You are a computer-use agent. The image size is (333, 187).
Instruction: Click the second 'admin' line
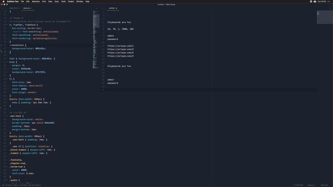click(x=111, y=79)
